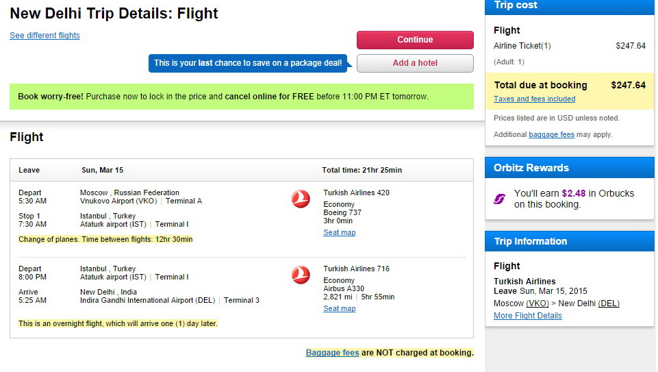
Task: Open baggage fees link in Trip cost
Action: pyautogui.click(x=551, y=135)
